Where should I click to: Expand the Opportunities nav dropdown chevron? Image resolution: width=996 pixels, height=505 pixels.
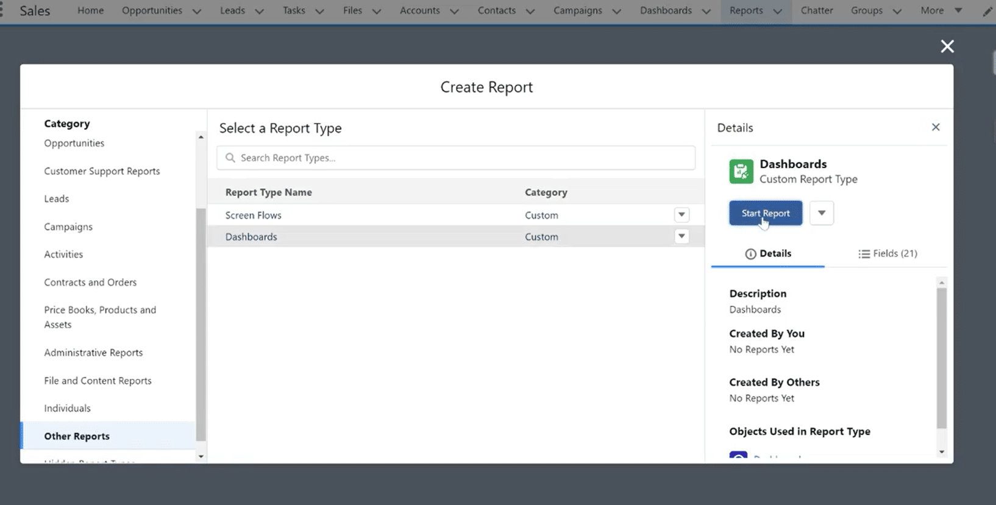click(196, 11)
